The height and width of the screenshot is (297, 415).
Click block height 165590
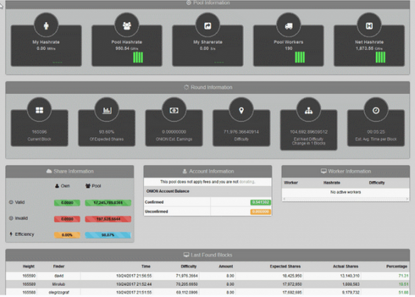29,276
